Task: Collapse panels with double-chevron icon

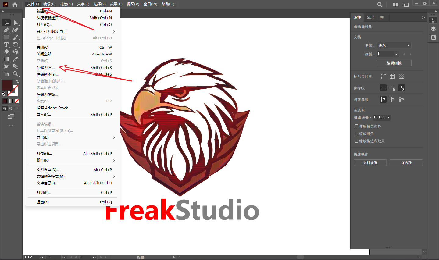Action: [423, 17]
